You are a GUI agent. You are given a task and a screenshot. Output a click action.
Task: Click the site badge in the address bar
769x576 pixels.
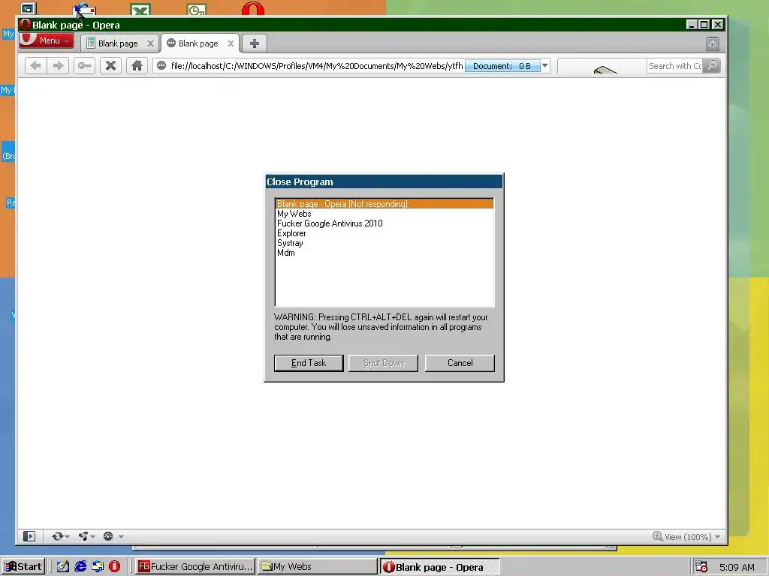tap(161, 66)
